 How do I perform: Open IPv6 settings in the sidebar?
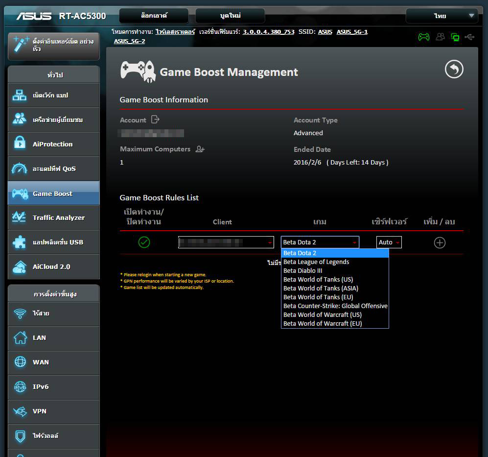tap(53, 387)
